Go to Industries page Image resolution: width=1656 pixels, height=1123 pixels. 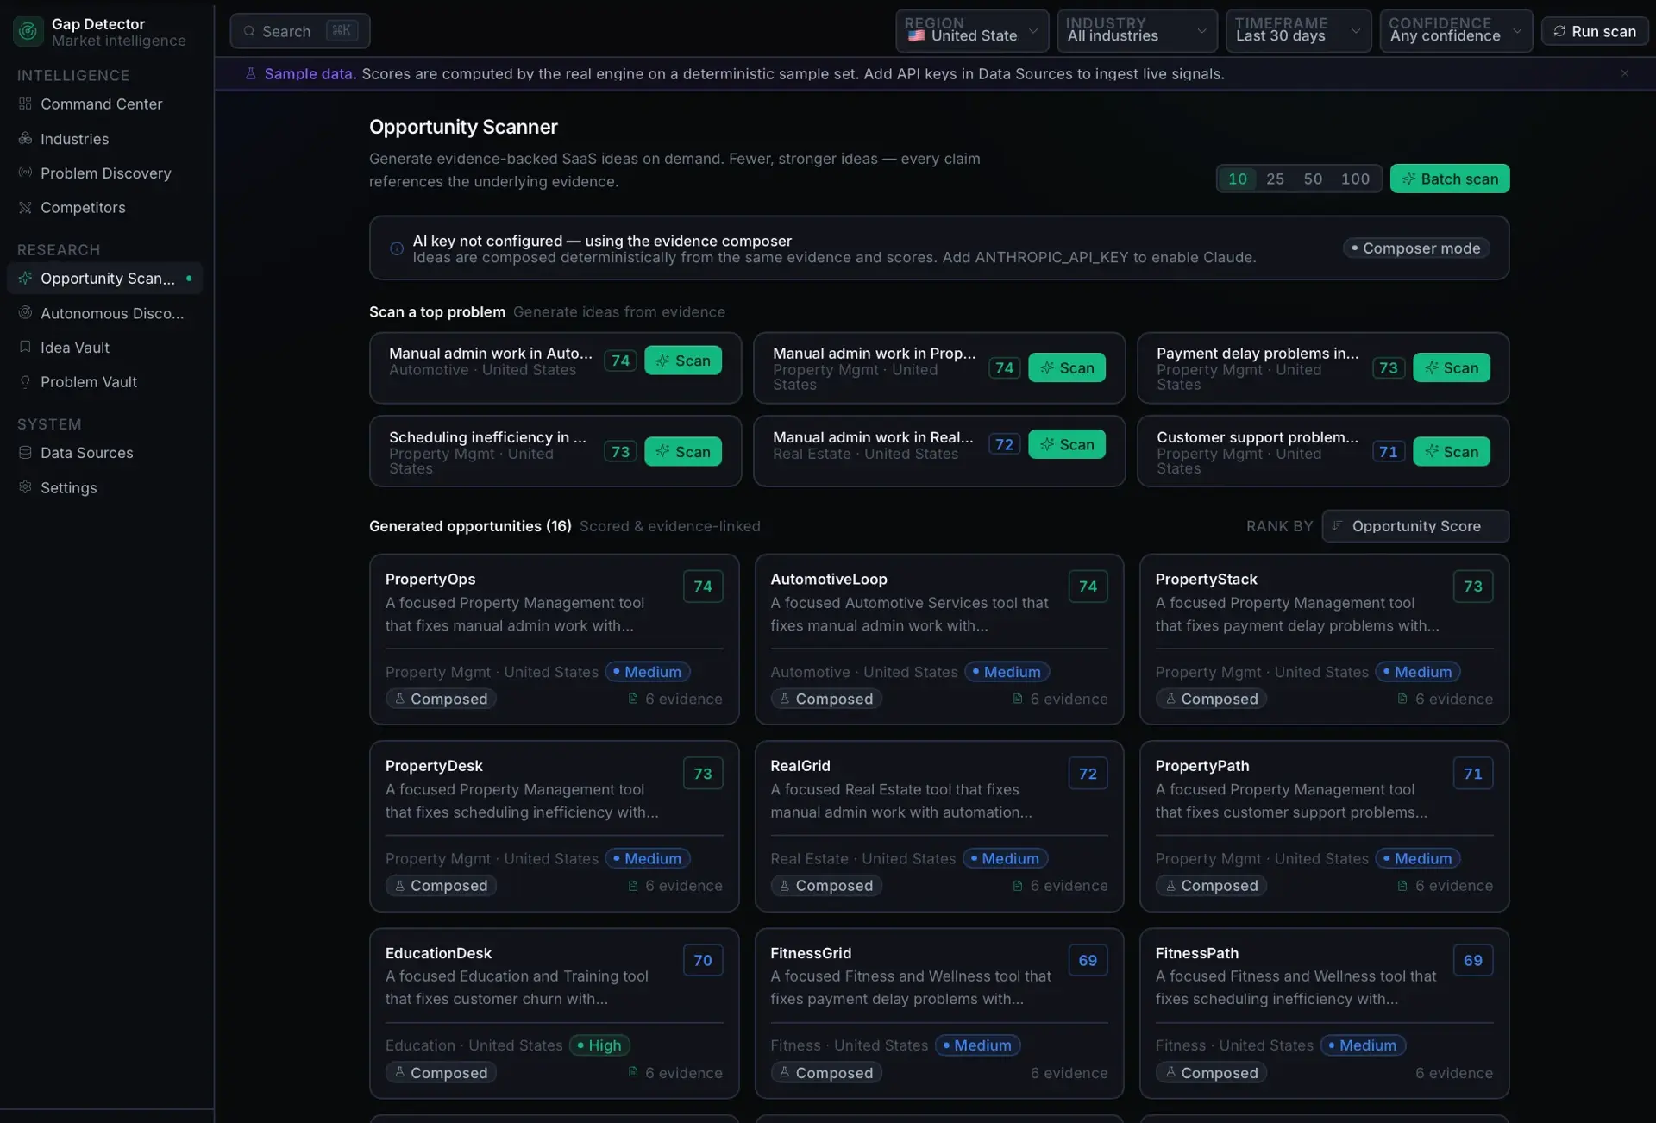coord(104,138)
